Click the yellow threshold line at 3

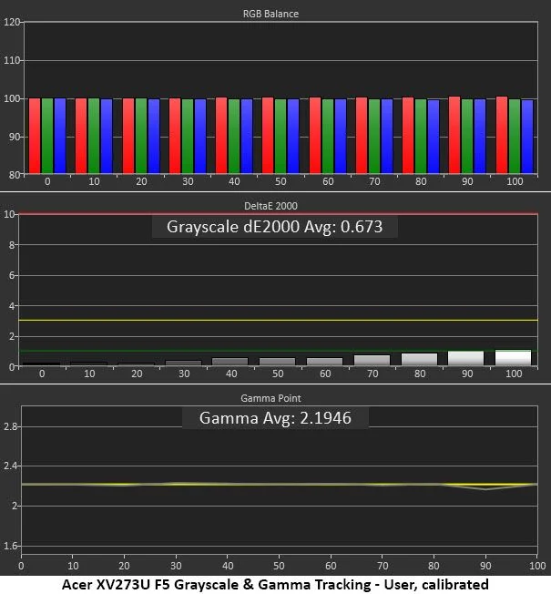click(x=278, y=320)
